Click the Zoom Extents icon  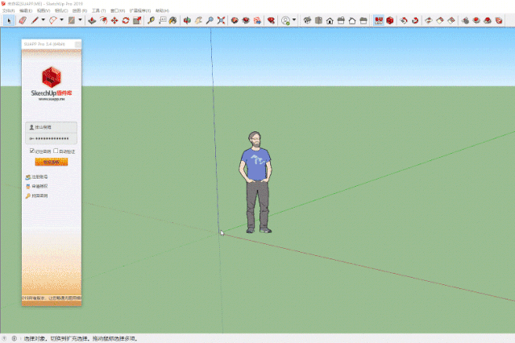coord(221,20)
